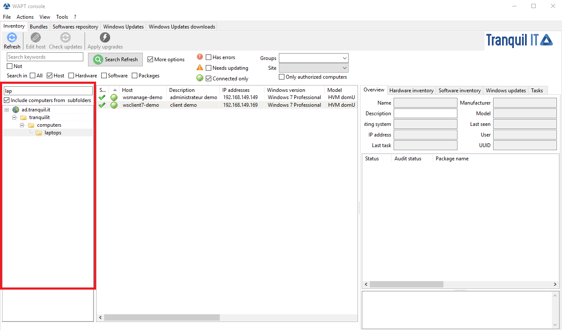Viewport: 562px width, 330px height.
Task: Open the File menu
Action: (x=7, y=17)
